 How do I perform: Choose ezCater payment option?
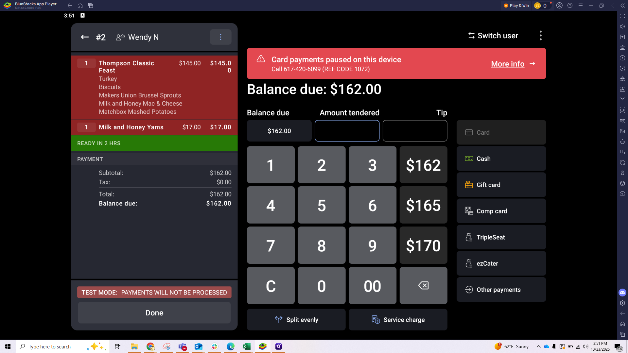[501, 263]
